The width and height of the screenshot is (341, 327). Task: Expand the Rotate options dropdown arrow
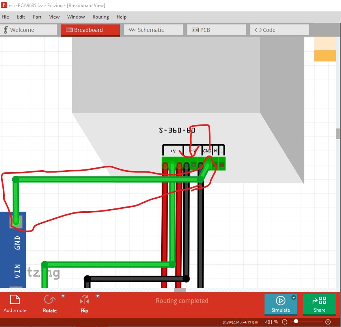(x=63, y=296)
